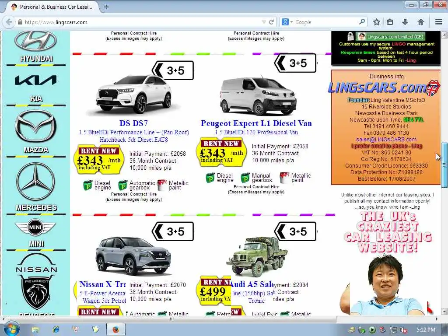Click the vertical scrollbar down arrow
The image size is (448, 336).
(444, 311)
